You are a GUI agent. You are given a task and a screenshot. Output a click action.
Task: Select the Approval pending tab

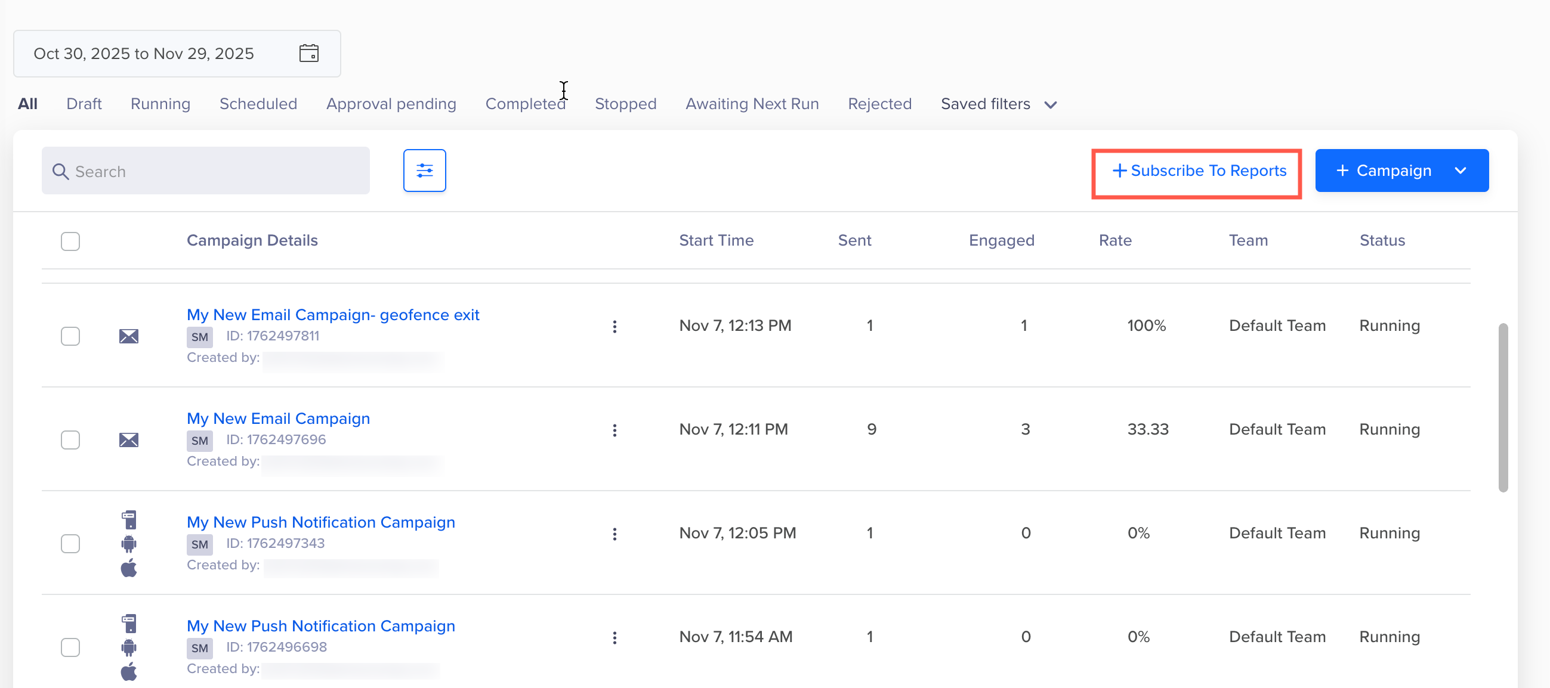click(391, 104)
